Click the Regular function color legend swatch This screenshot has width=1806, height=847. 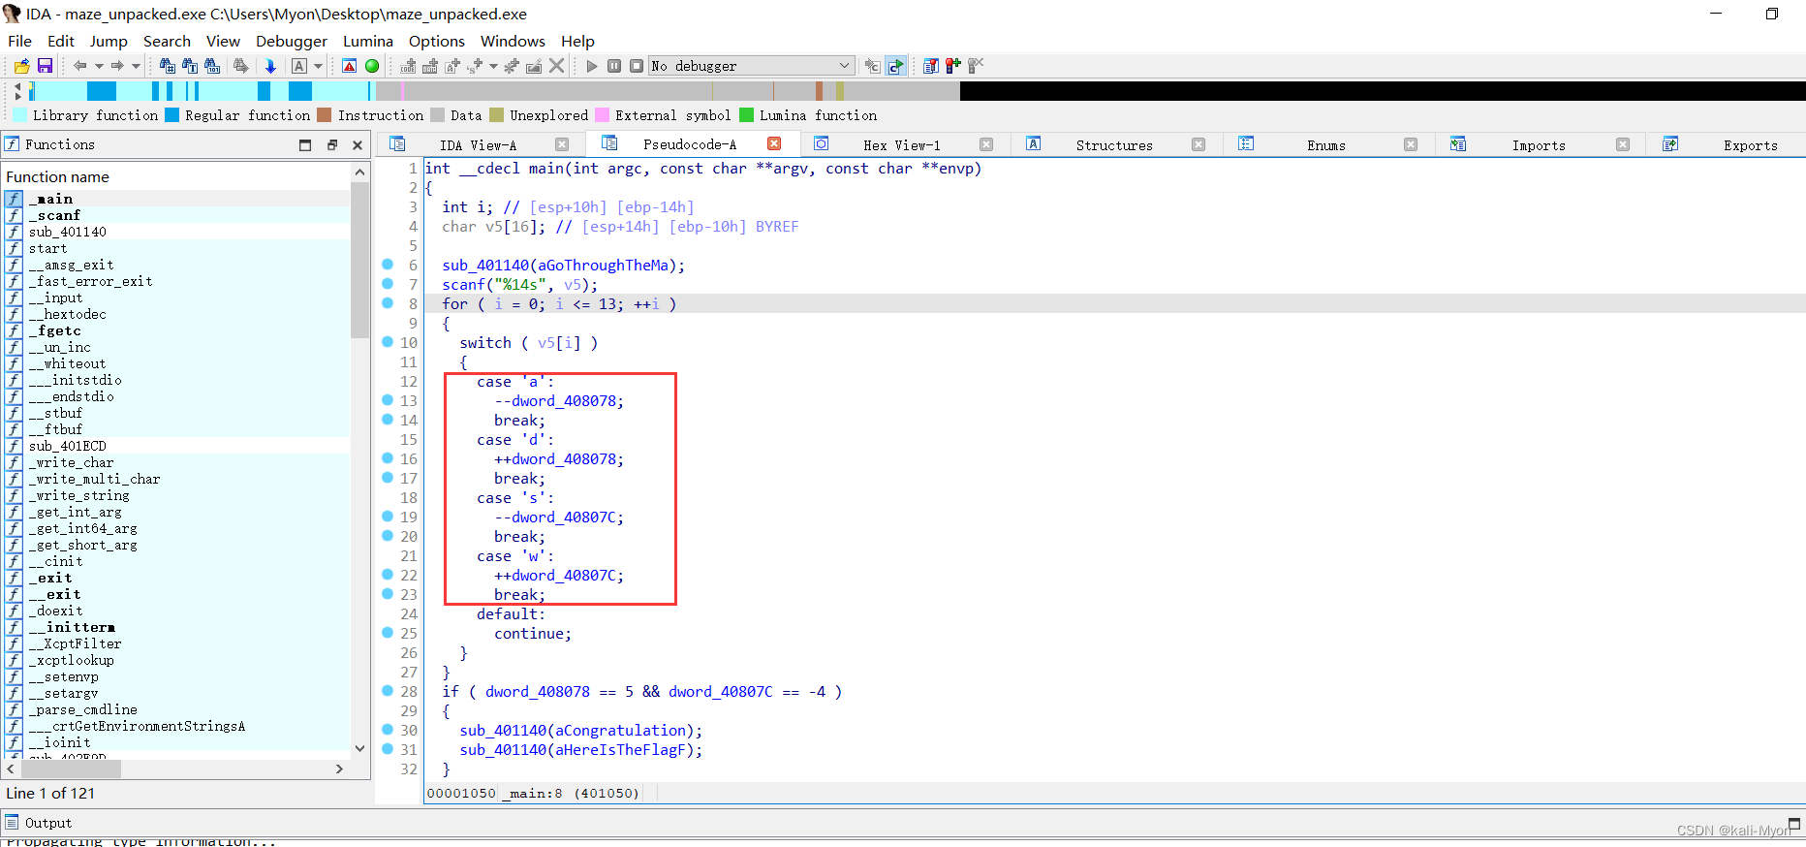171,115
